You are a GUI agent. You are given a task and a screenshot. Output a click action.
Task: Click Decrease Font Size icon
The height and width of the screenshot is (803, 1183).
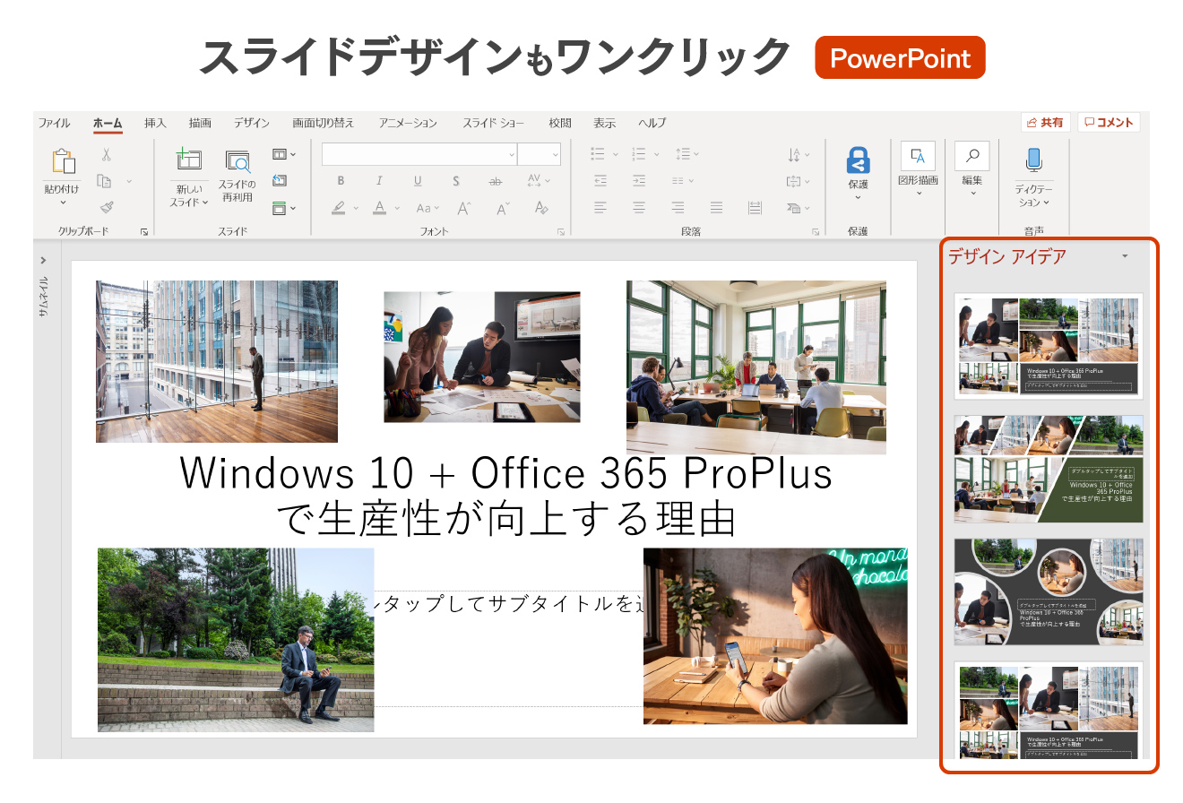pyautogui.click(x=503, y=208)
